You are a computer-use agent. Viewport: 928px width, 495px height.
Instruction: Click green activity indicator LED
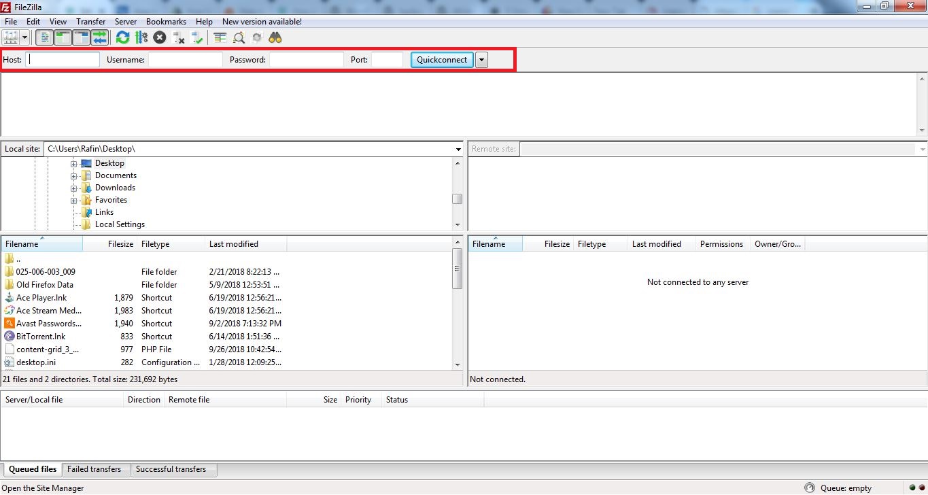912,488
